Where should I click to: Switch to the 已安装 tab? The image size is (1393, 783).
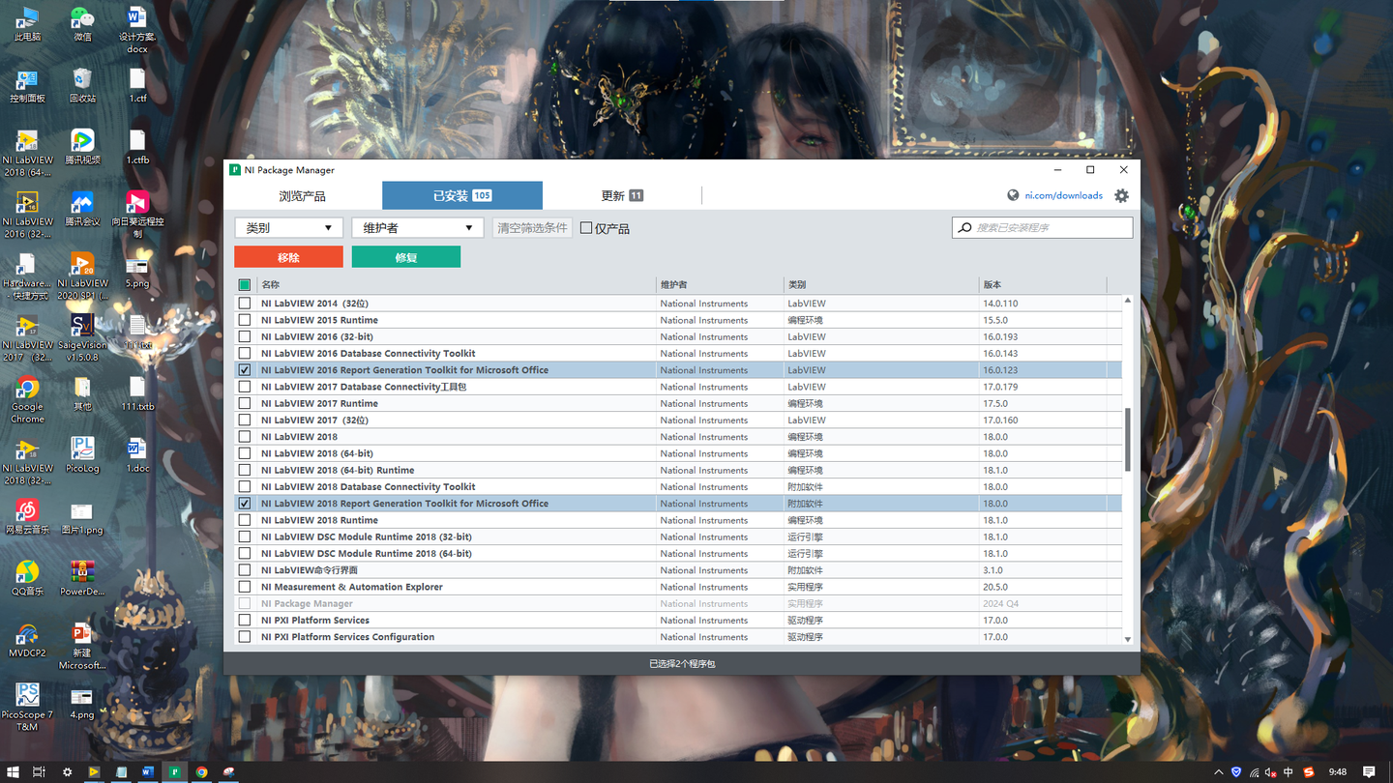462,195
